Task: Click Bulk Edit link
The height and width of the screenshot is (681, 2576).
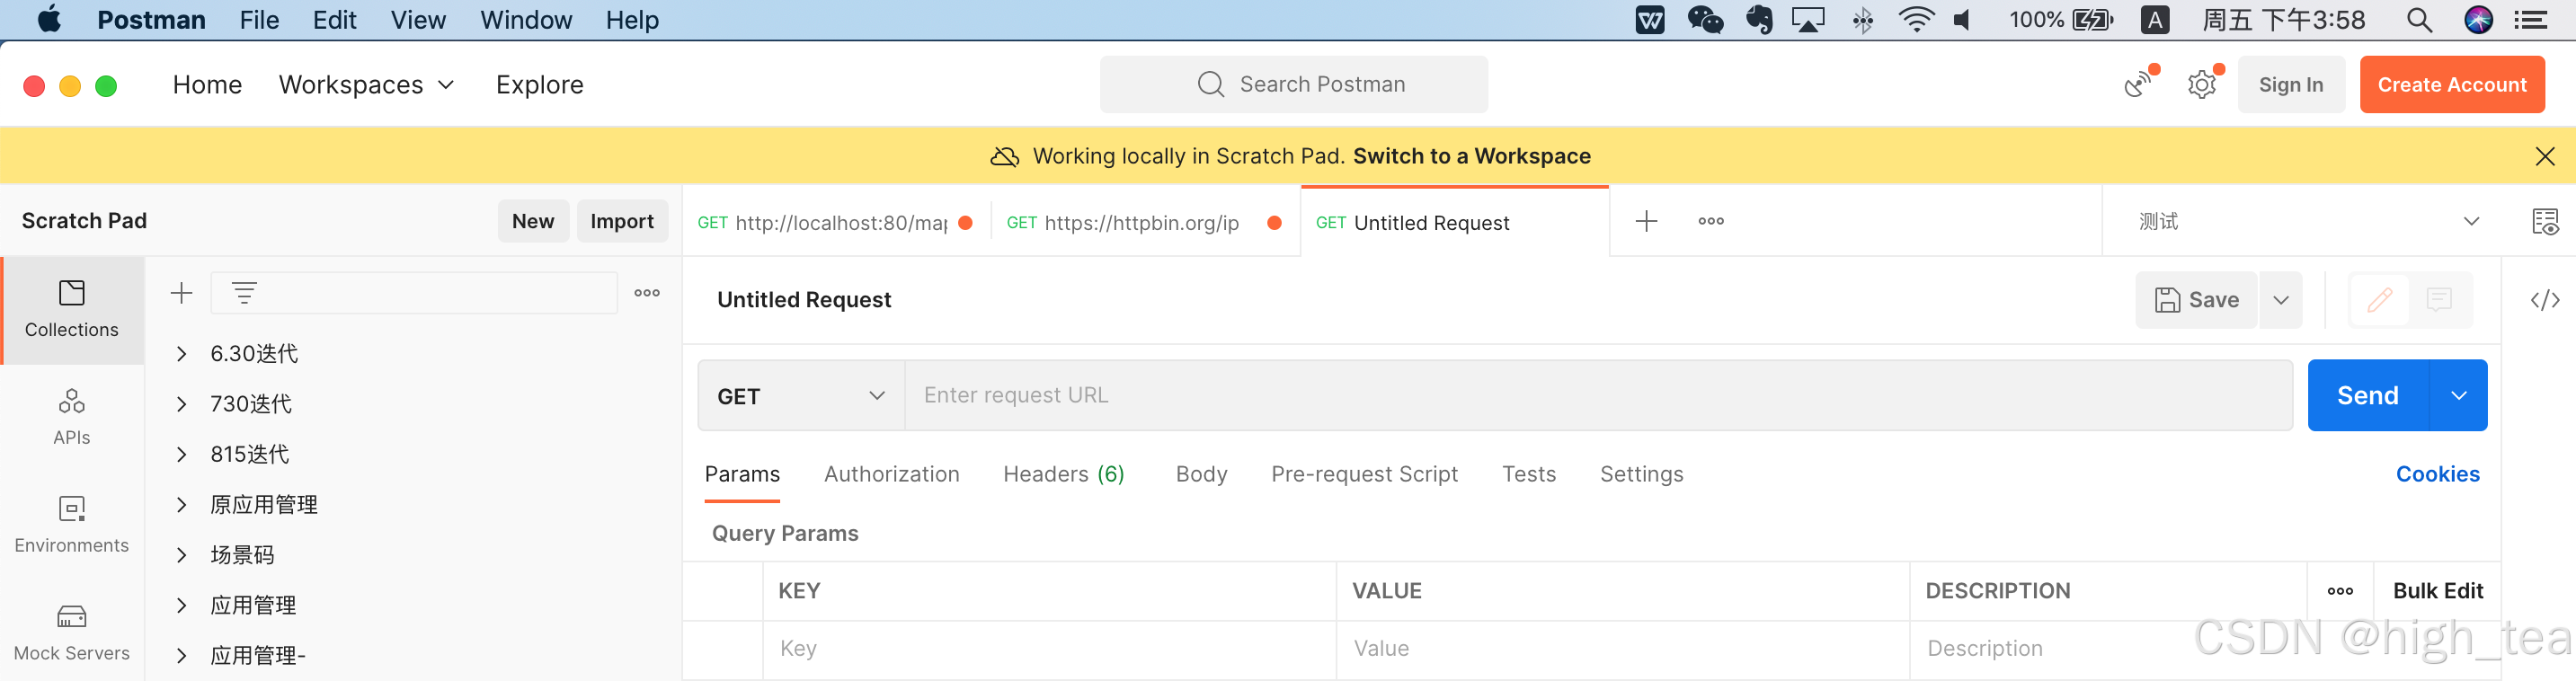Action: point(2437,591)
